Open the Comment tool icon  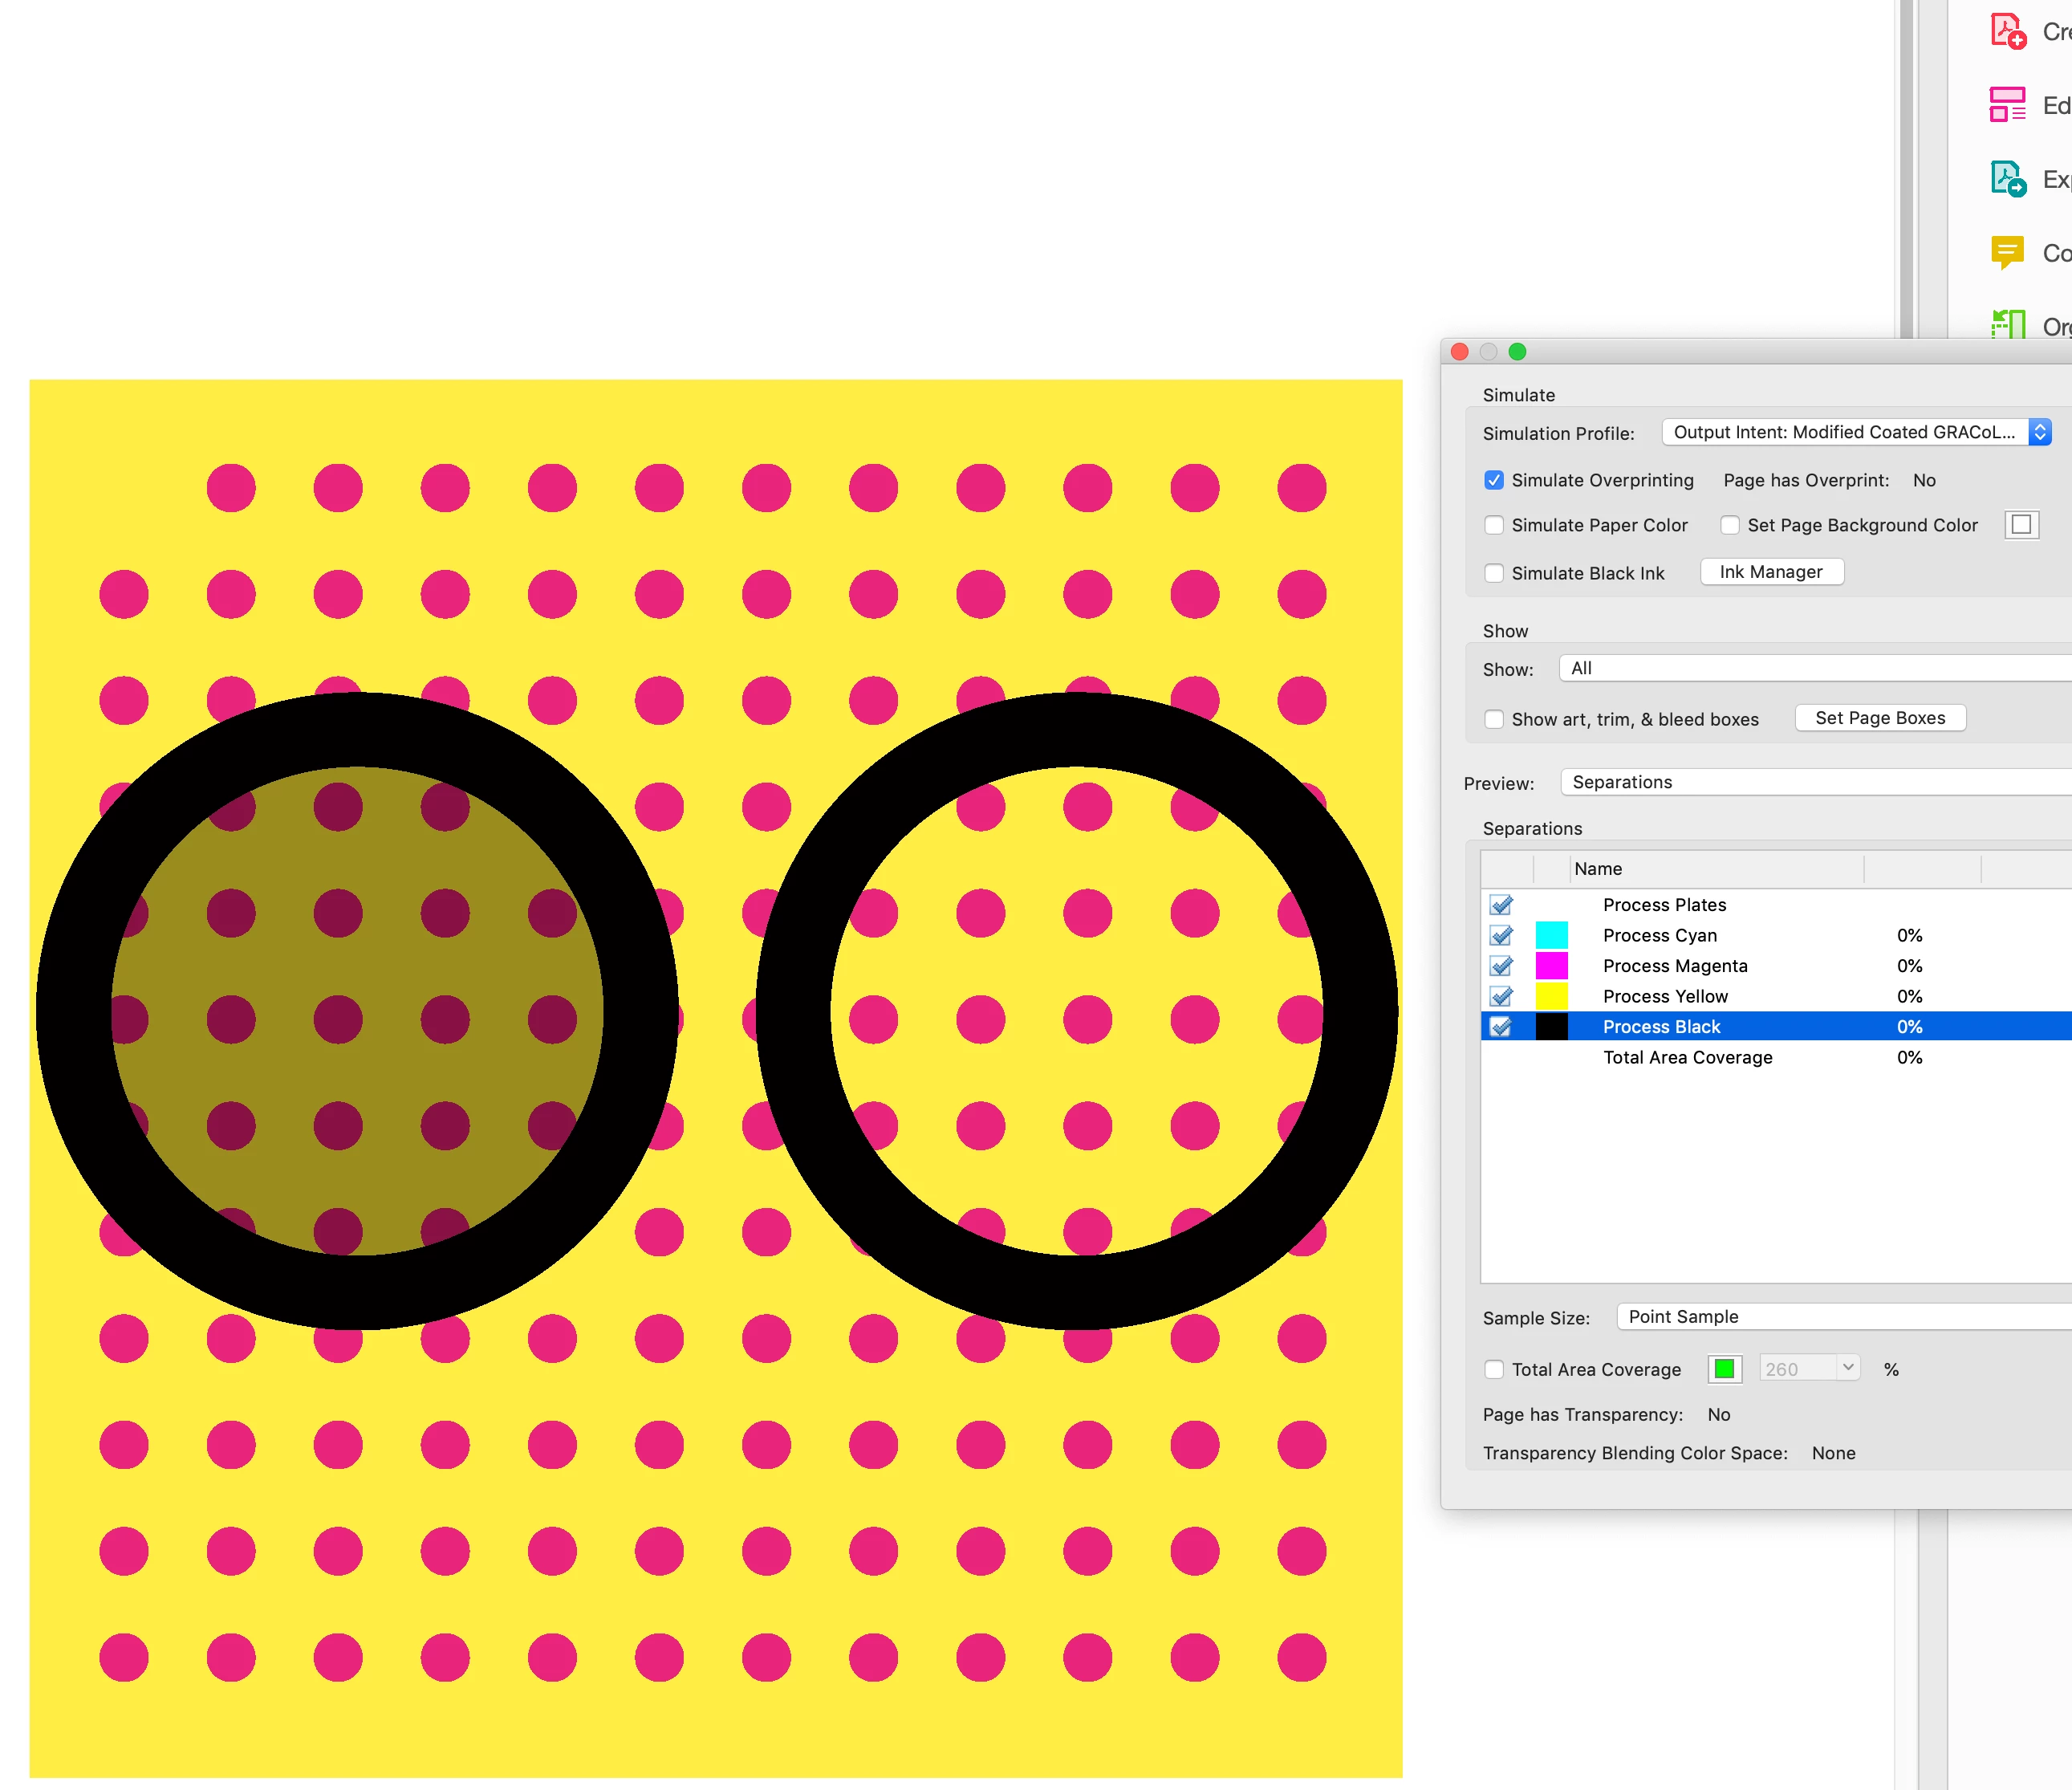[x=2007, y=252]
